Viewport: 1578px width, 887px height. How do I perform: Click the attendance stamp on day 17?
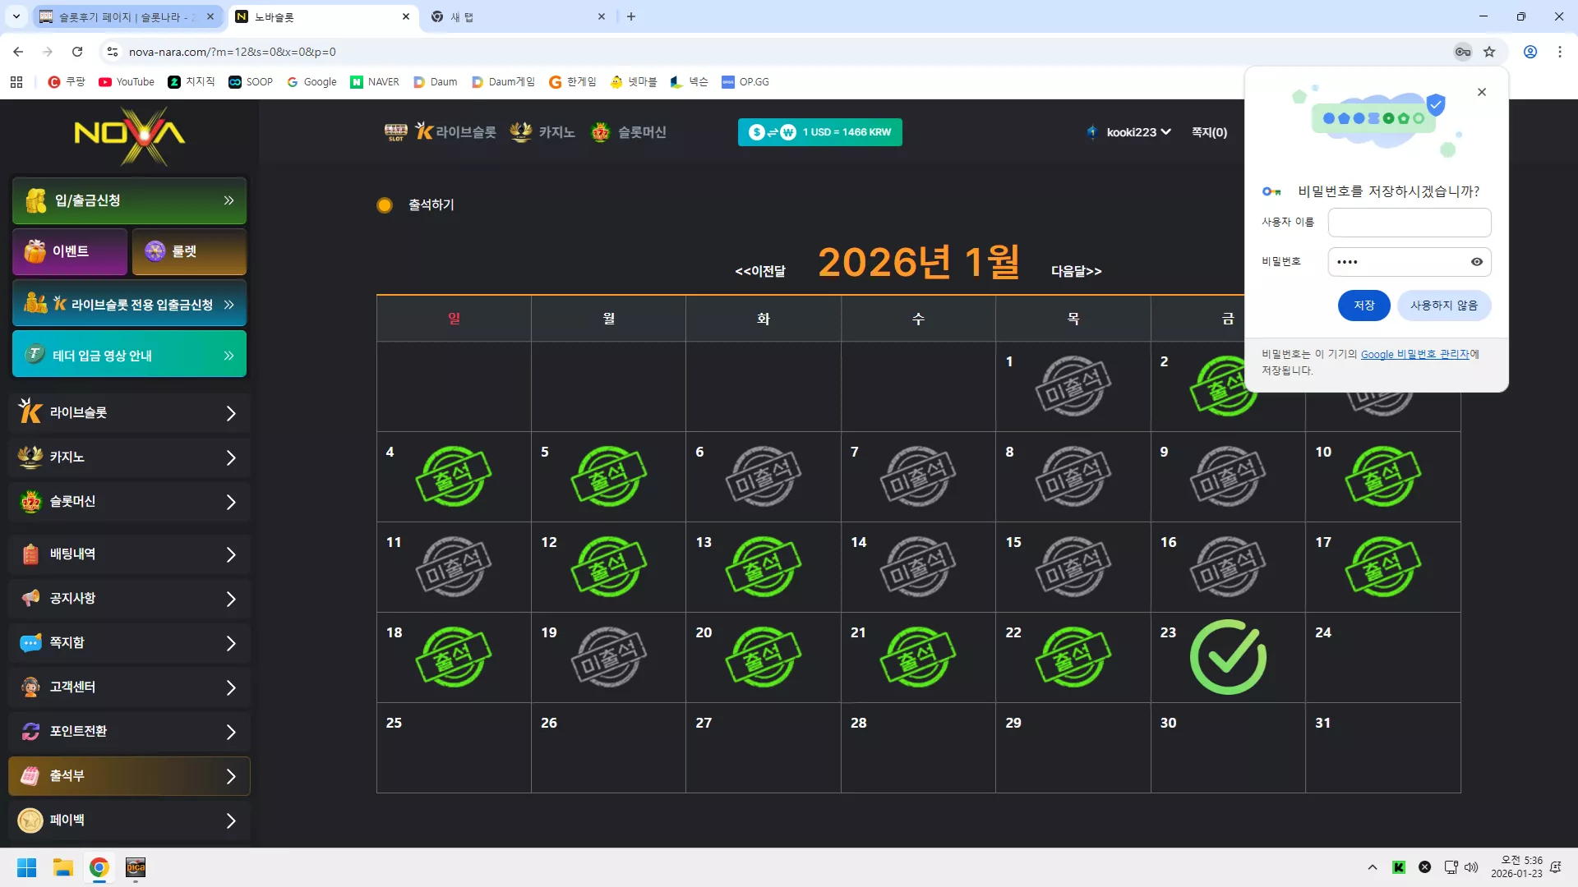coord(1383,567)
